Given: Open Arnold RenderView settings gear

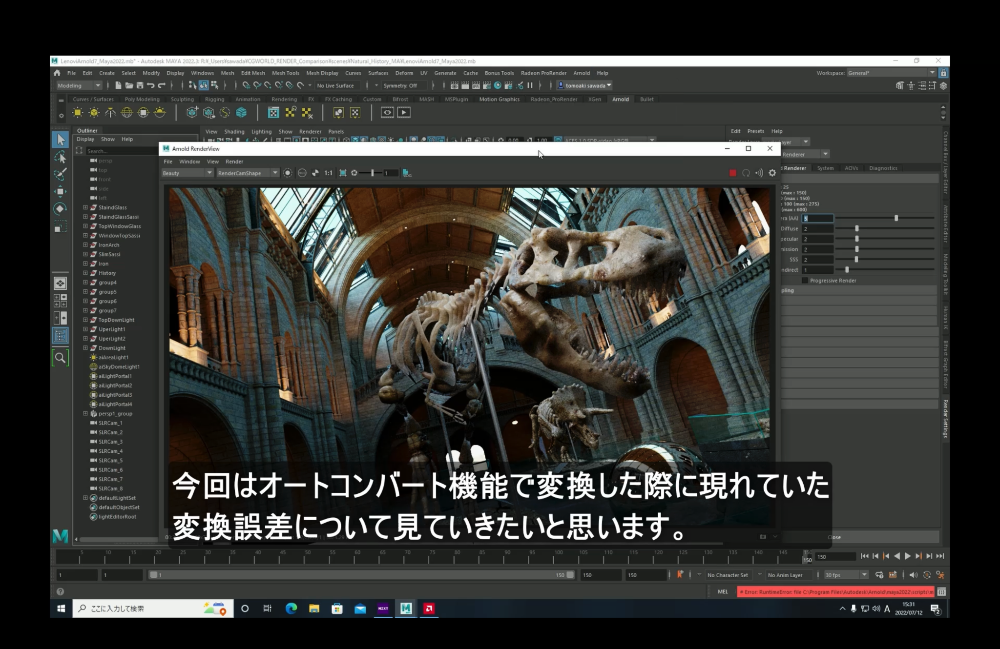Looking at the screenshot, I should (x=772, y=173).
